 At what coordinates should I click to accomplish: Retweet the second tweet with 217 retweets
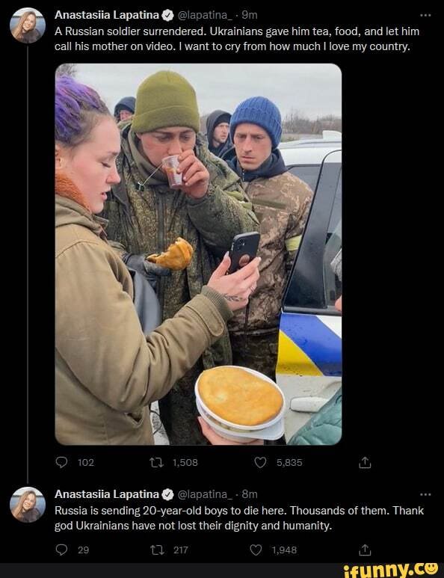point(156,550)
